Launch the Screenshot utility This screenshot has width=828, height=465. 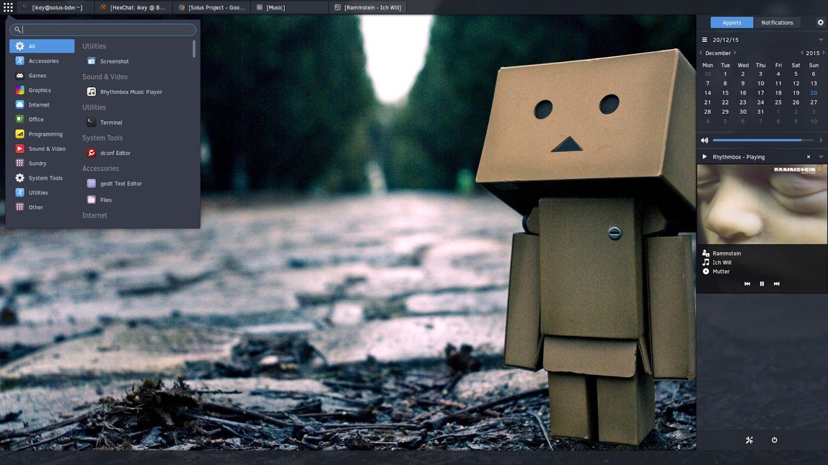click(114, 62)
